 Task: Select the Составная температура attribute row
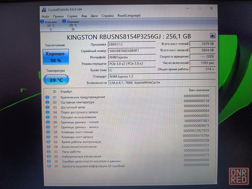click(77, 102)
